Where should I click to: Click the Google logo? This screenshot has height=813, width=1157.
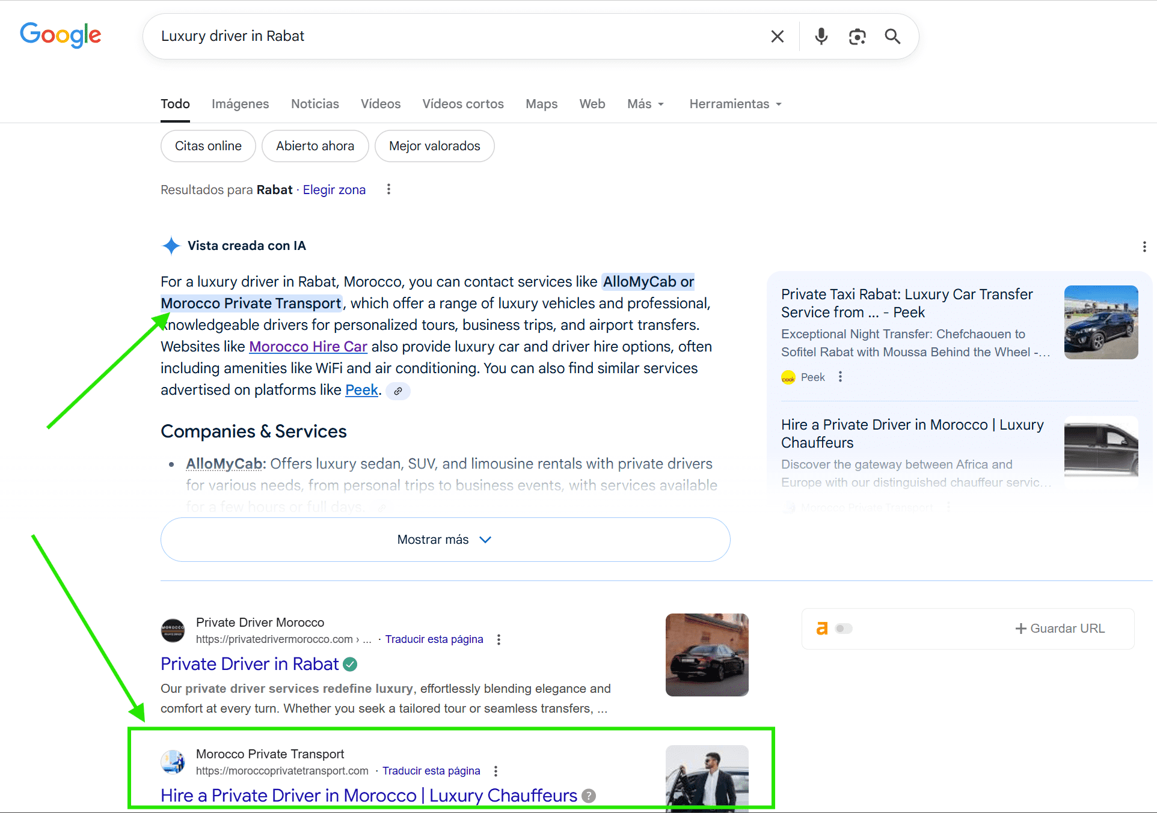[x=61, y=35]
